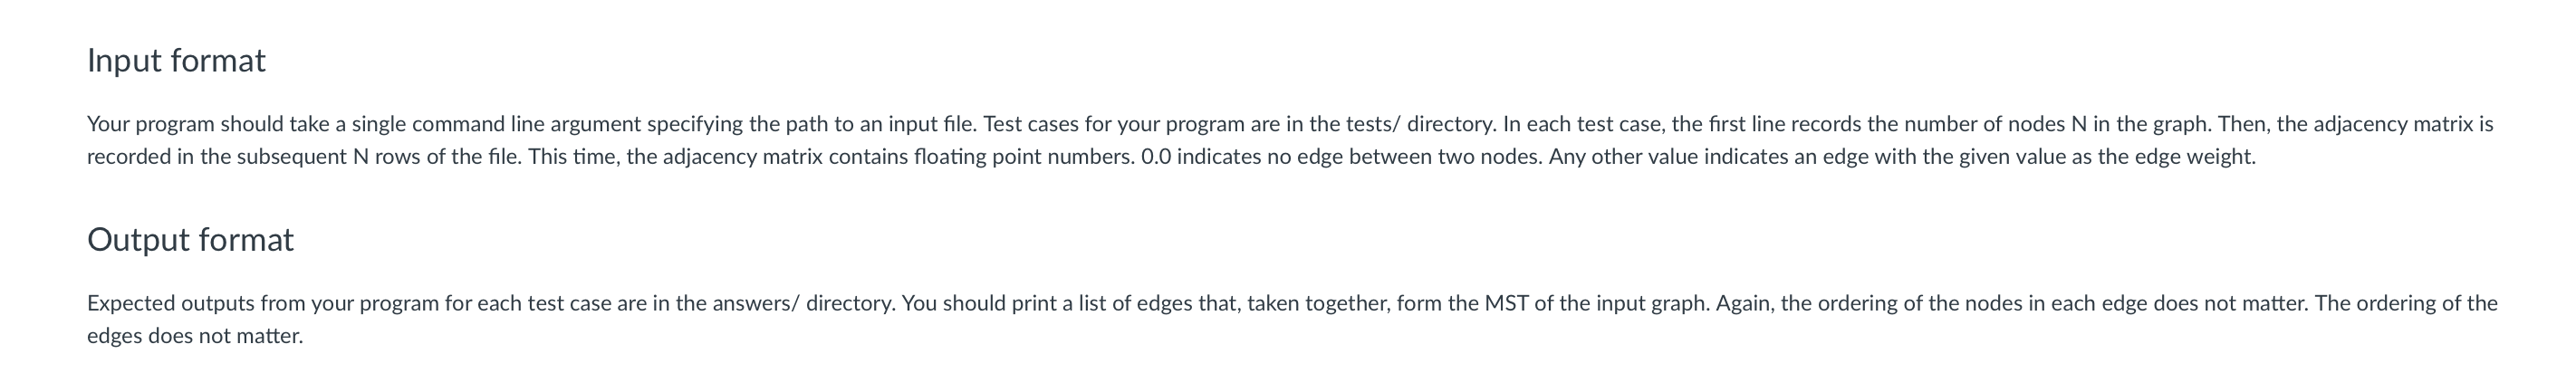
Task: Click the Output format heading
Action: tap(190, 240)
